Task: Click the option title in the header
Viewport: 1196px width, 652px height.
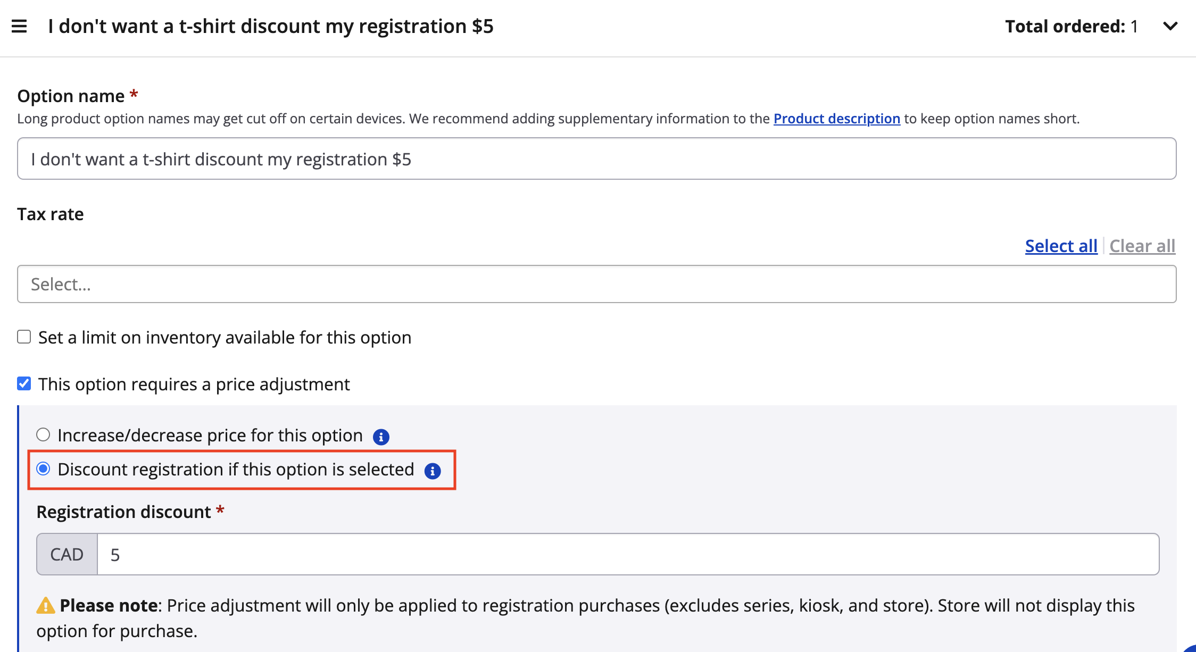Action: tap(271, 26)
